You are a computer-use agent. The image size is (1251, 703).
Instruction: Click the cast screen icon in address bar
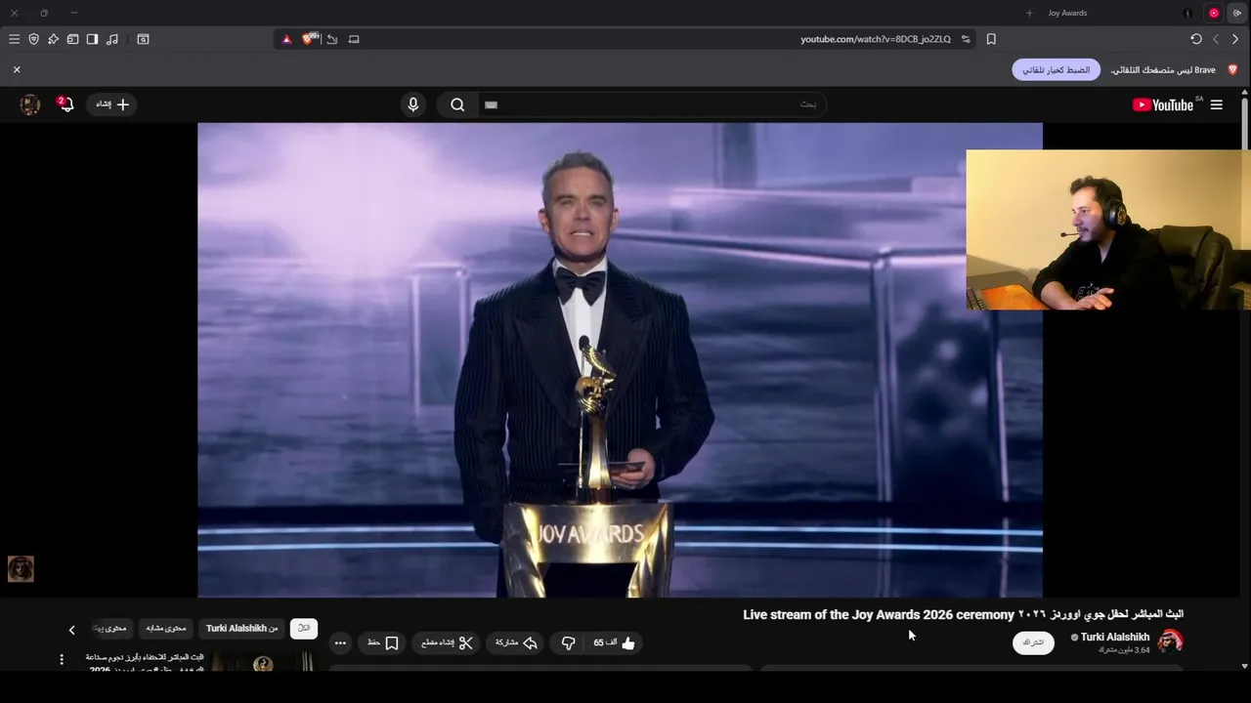click(x=354, y=39)
